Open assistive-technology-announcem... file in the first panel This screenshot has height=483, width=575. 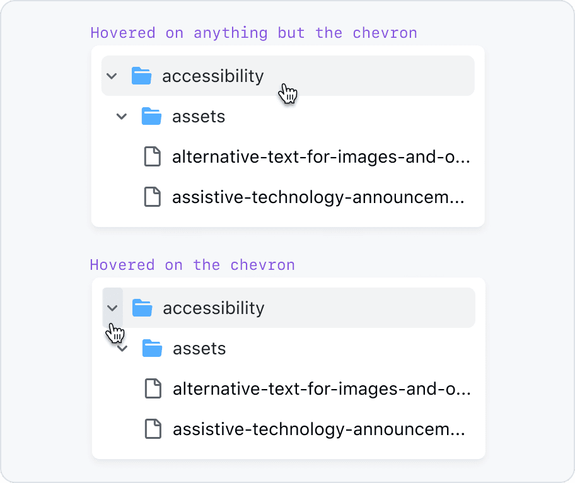click(x=318, y=197)
